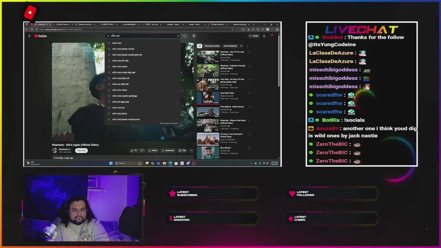Go back with browser back arrow
This screenshot has width=441, height=248.
[27, 30]
